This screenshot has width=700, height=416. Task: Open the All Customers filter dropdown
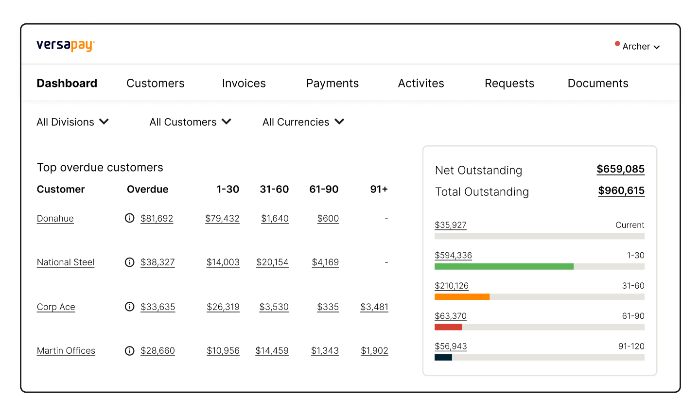pos(190,122)
